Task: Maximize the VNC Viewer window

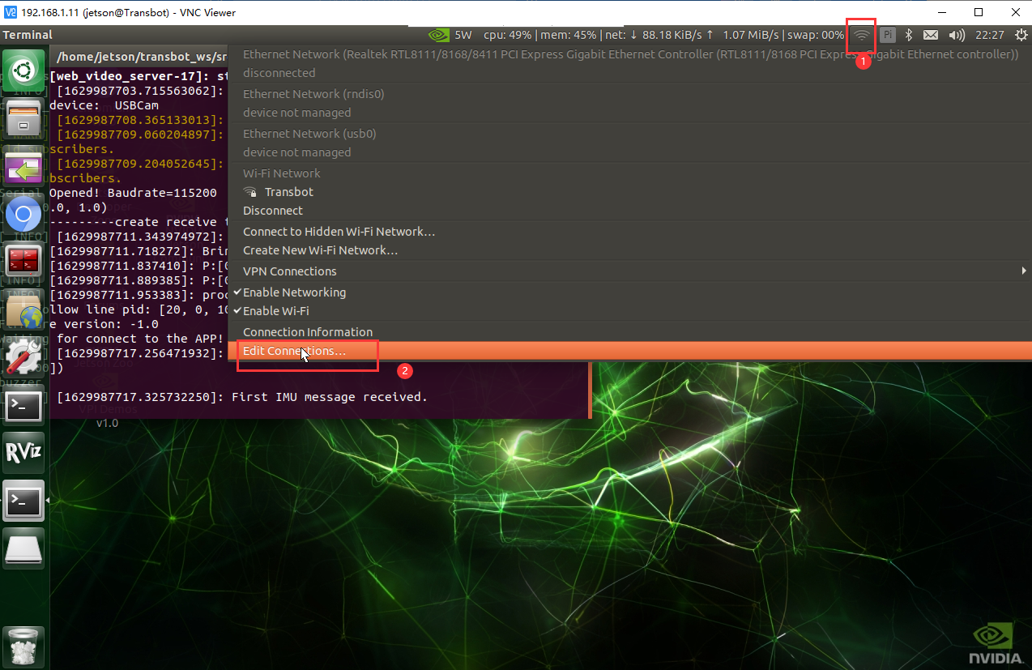Action: (979, 12)
